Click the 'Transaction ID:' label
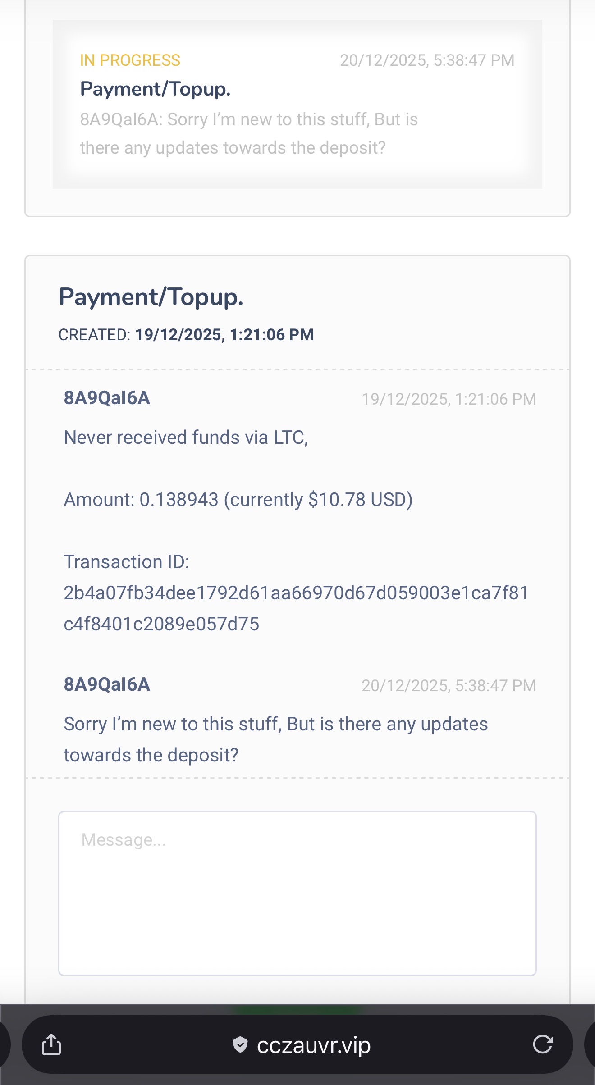This screenshot has width=595, height=1085. [x=127, y=562]
